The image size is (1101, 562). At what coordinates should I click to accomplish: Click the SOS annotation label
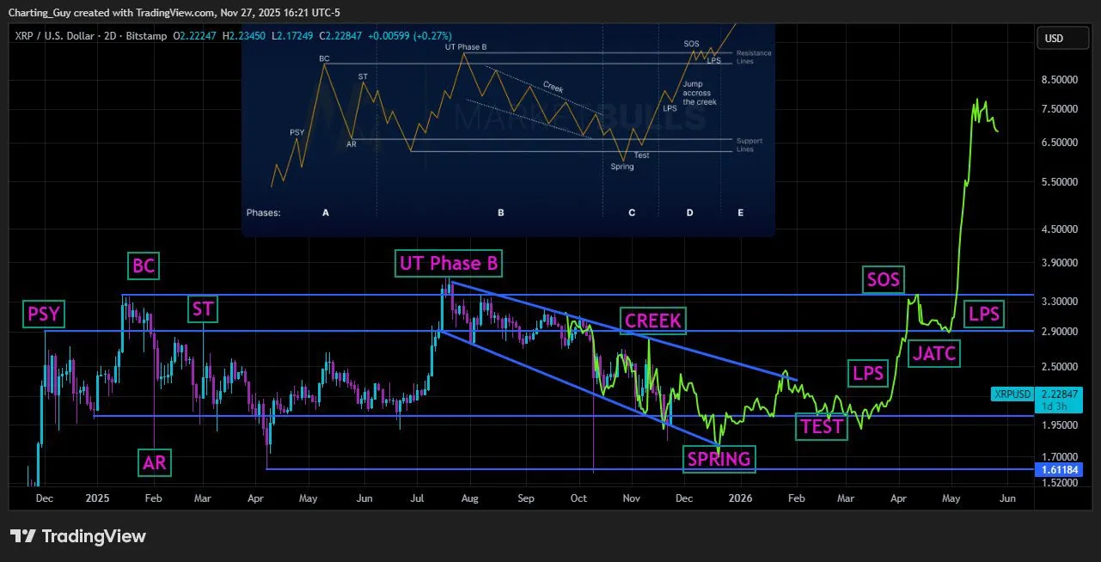(x=883, y=280)
